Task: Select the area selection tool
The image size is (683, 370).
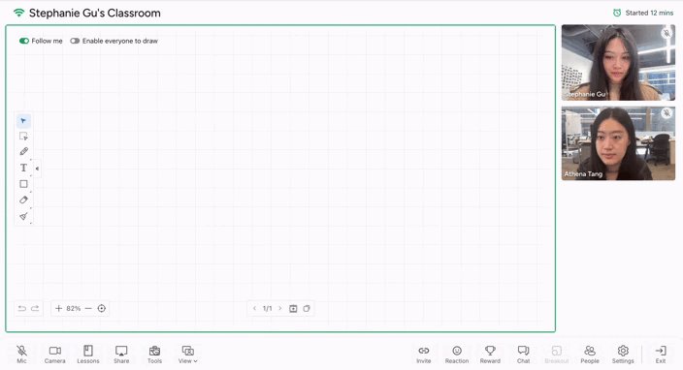Action: [23, 137]
